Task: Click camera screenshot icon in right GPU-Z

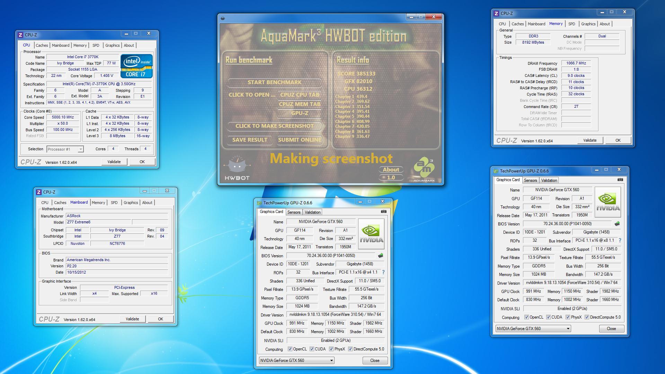Action: point(620,179)
